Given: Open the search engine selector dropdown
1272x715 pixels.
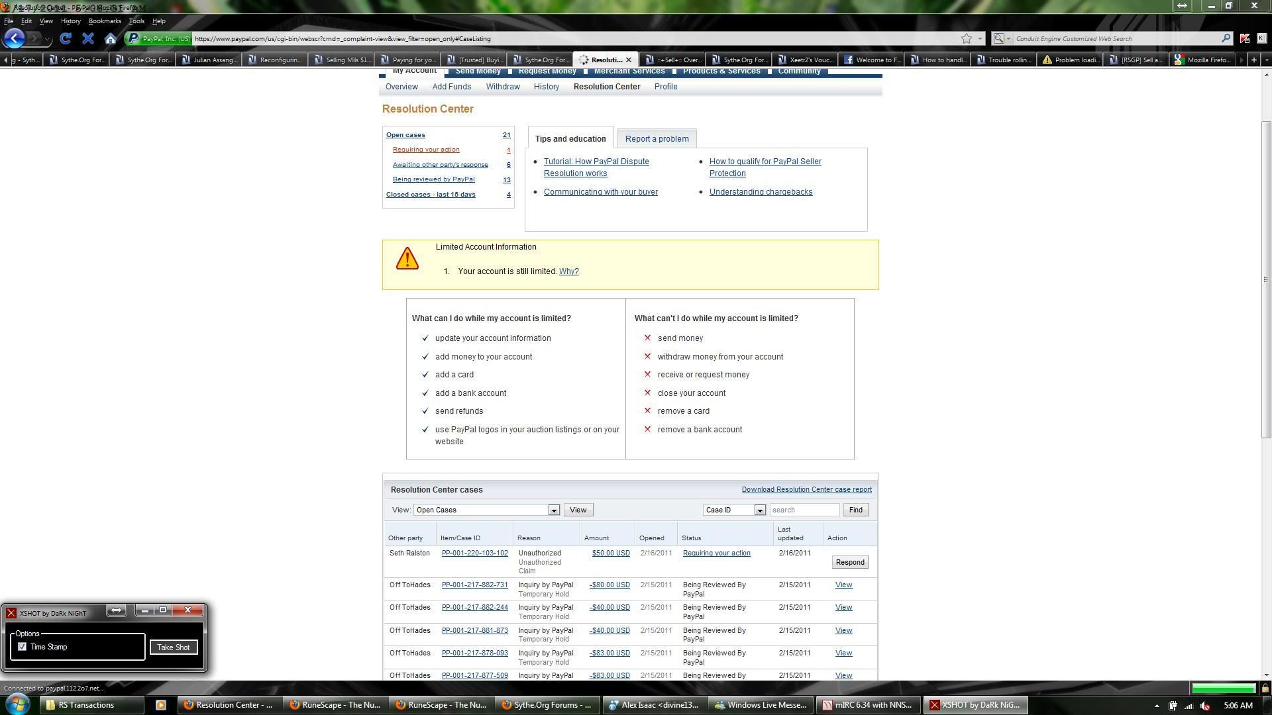Looking at the screenshot, I should tap(1002, 38).
